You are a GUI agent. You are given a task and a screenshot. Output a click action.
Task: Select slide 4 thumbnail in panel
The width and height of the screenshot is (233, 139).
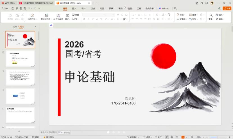[x=20, y=96]
